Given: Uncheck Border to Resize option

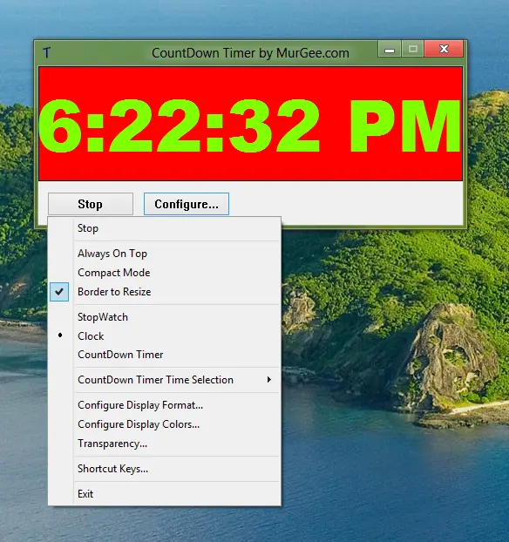Looking at the screenshot, I should point(164,292).
